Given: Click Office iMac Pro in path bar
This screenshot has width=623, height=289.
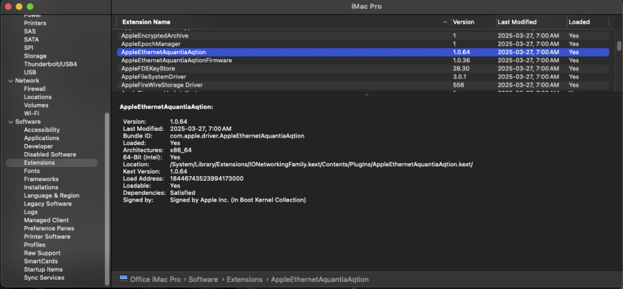Looking at the screenshot, I should (x=155, y=280).
